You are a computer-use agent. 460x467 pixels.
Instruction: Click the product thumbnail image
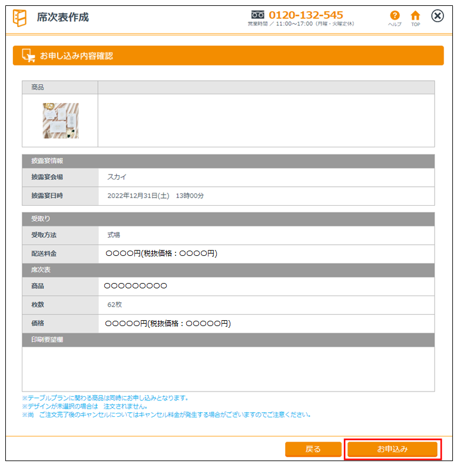point(61,121)
